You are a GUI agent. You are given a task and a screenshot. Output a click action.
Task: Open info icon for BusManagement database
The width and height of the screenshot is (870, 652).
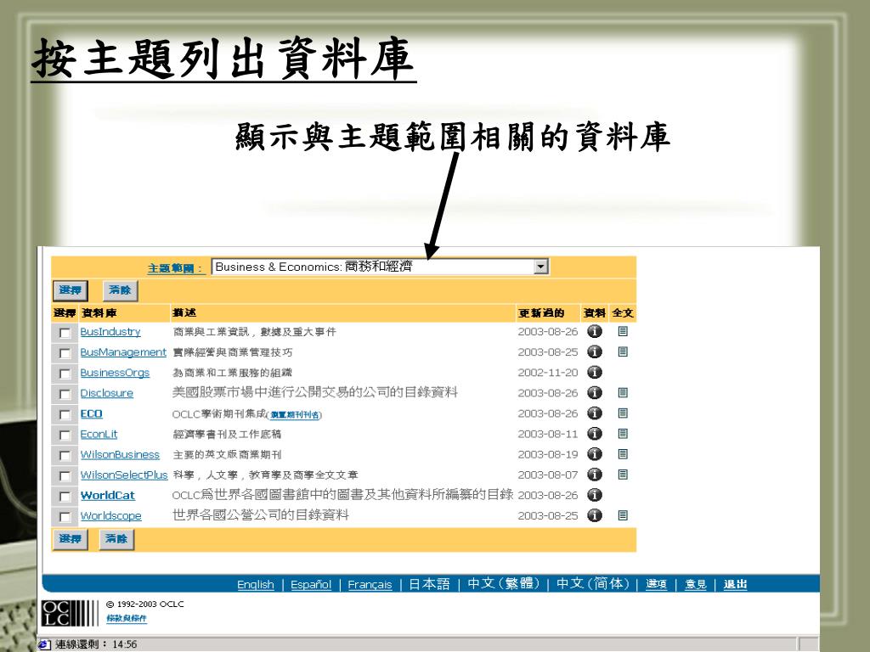(594, 352)
